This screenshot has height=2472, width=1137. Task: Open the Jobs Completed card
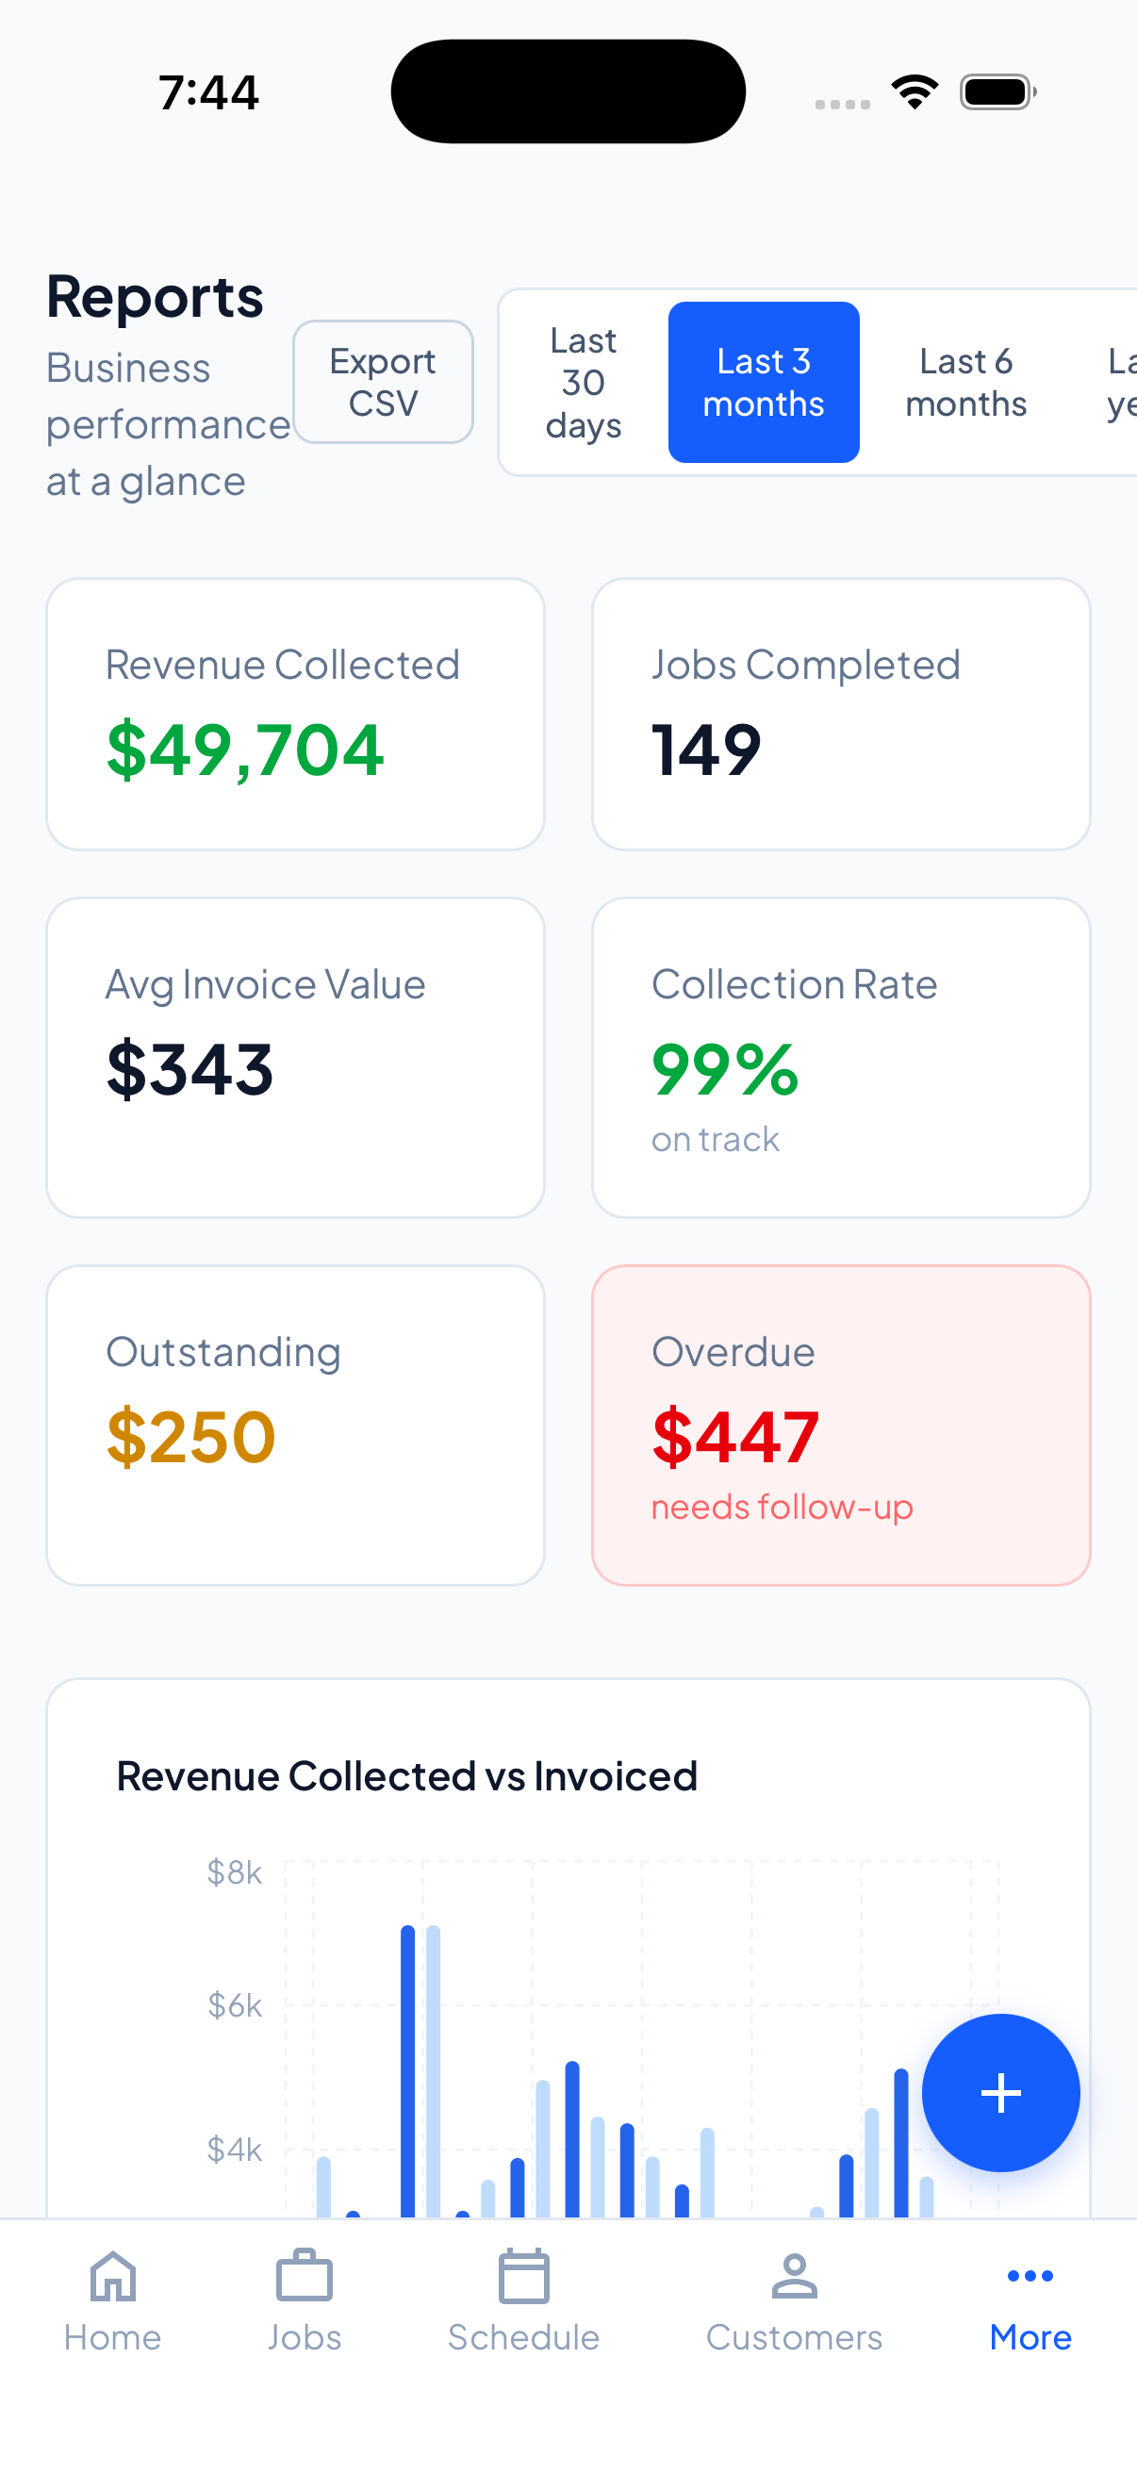coord(841,714)
